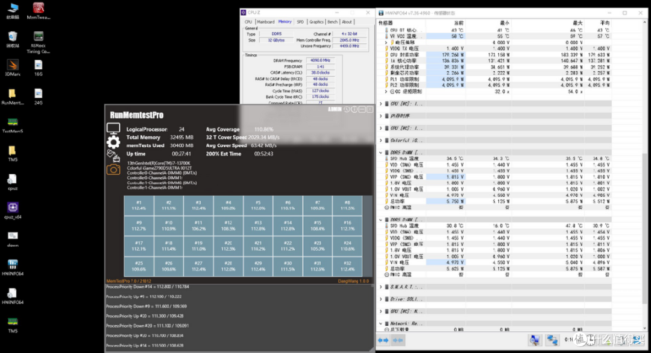651x353 pixels.
Task: Expand the Colorful iG... sensor group
Action: (381, 140)
